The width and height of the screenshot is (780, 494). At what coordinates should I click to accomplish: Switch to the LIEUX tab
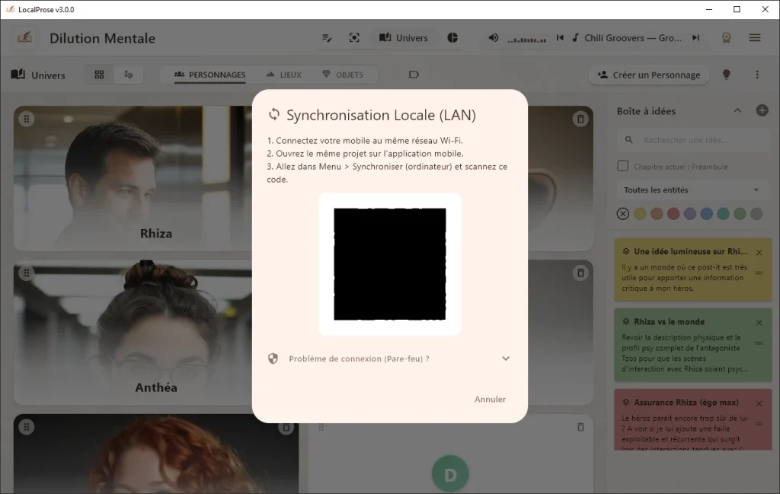pyautogui.click(x=283, y=75)
